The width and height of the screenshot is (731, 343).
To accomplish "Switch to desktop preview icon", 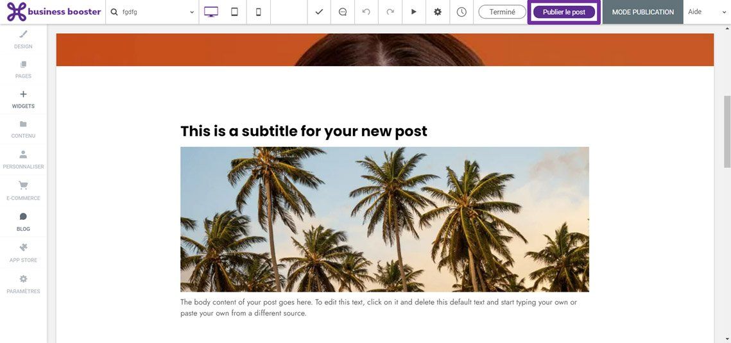I will pos(211,12).
